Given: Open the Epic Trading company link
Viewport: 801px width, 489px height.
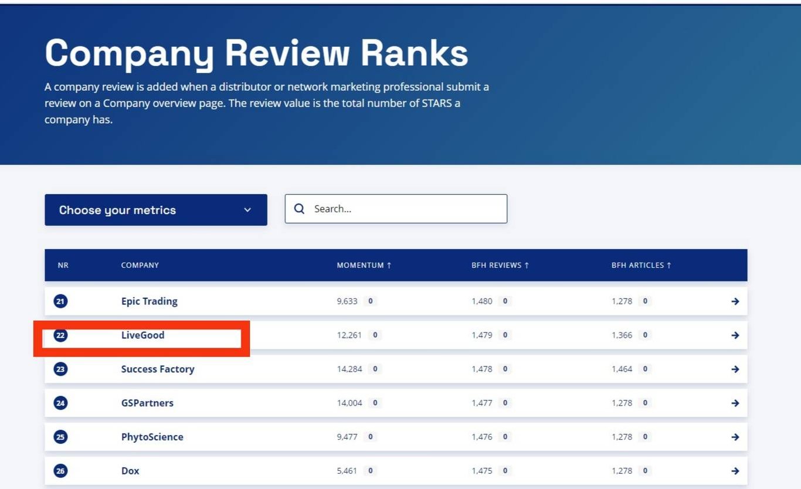Looking at the screenshot, I should (x=150, y=301).
